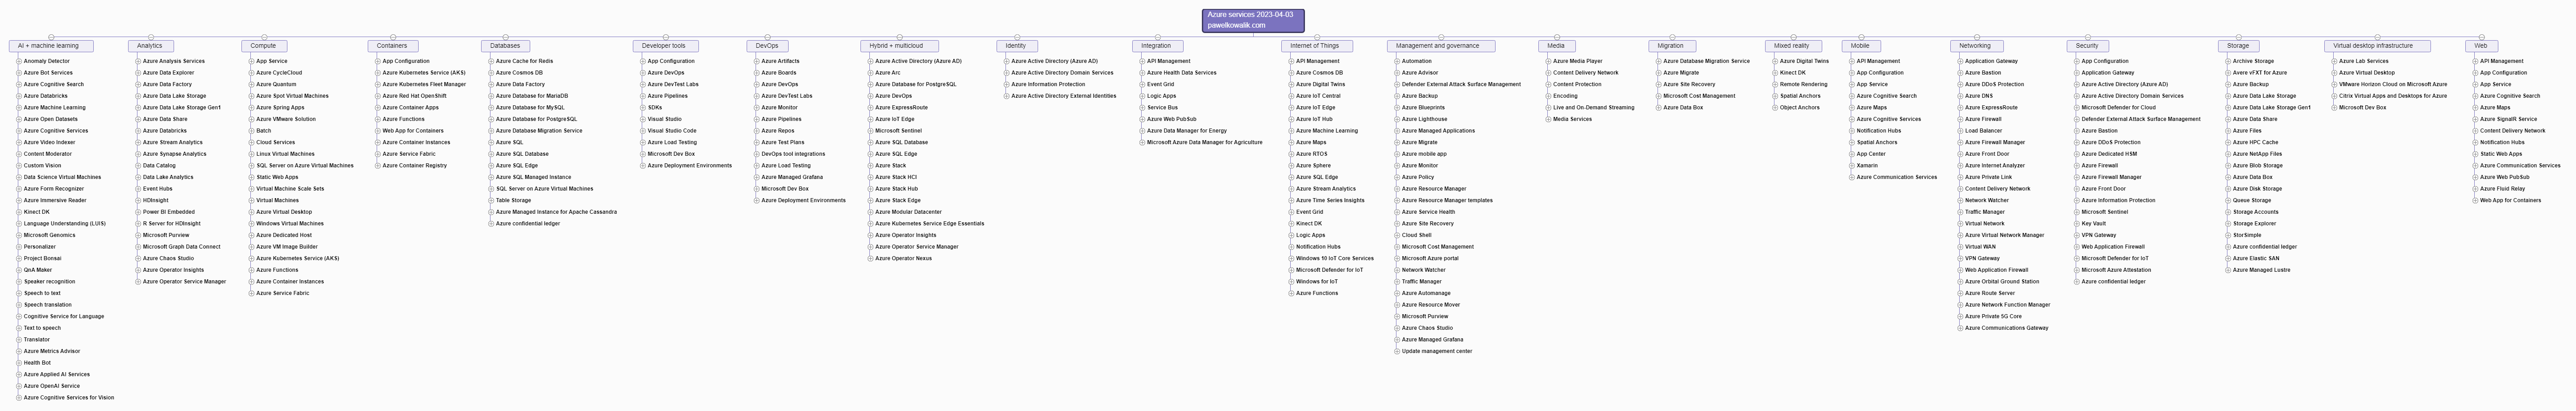Expand plus icon beside Anomaly Detector

coord(19,61)
